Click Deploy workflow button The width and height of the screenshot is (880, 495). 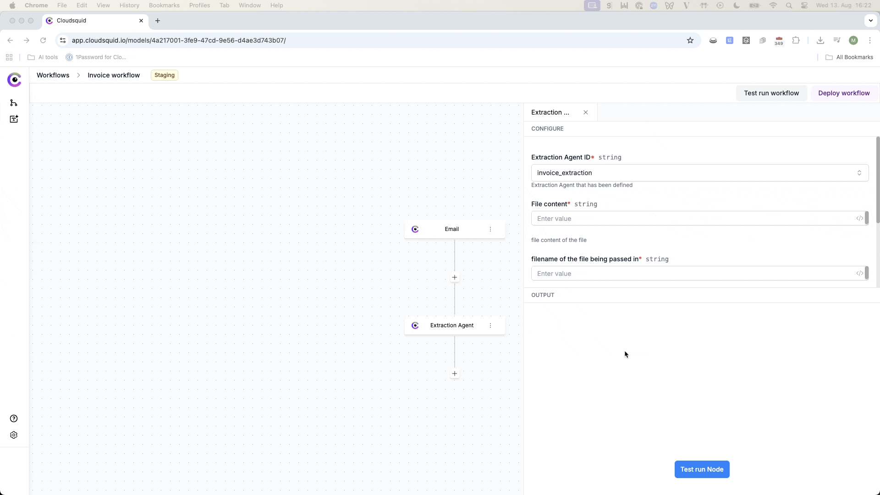click(843, 93)
